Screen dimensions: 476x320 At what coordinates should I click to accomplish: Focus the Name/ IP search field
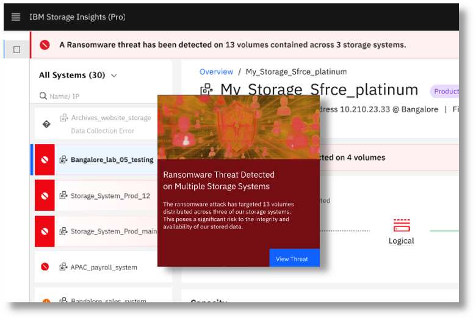(102, 96)
